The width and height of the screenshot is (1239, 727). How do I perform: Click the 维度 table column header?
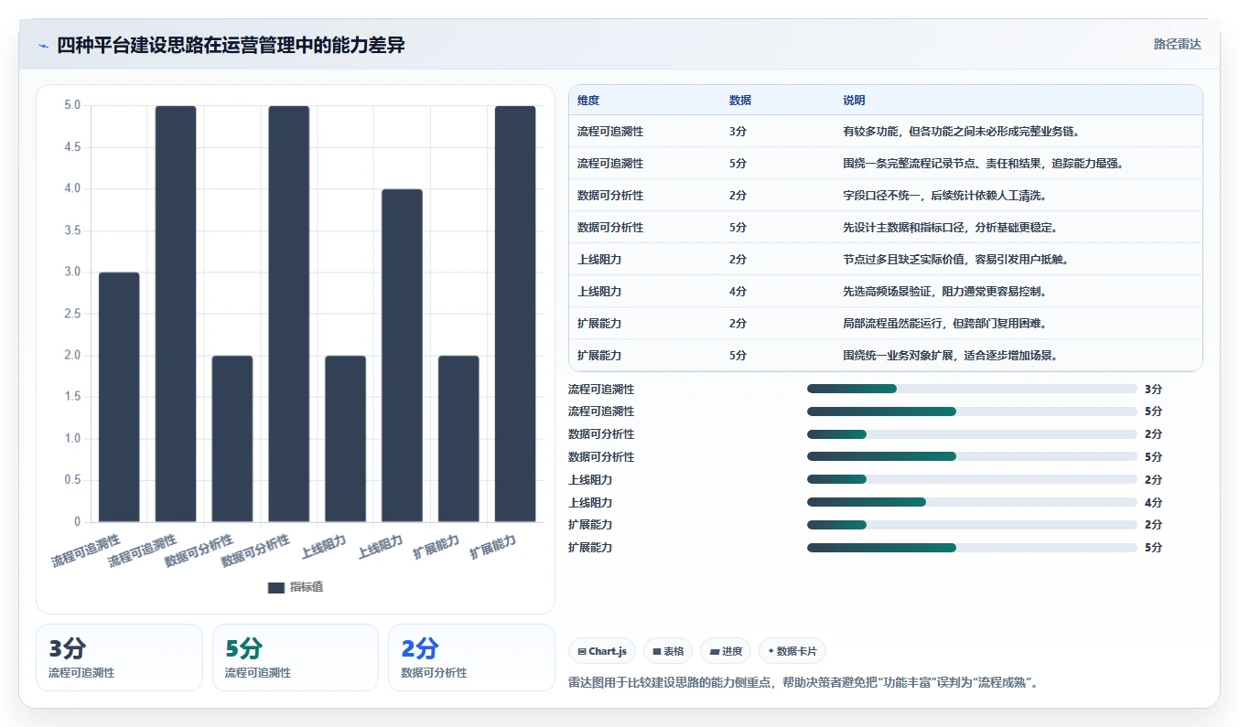coord(588,101)
